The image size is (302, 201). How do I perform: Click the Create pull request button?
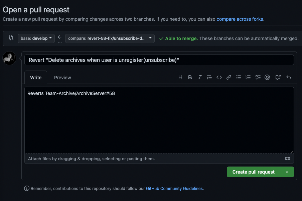pos(254,172)
